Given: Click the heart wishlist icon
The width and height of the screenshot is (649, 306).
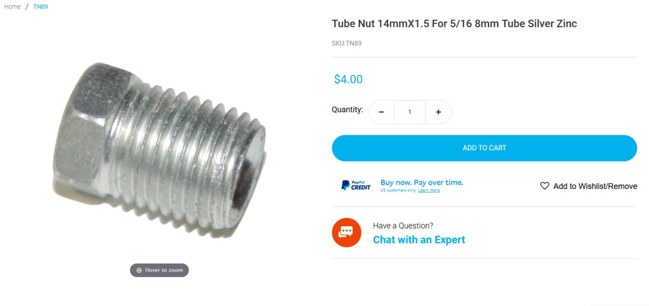Looking at the screenshot, I should [544, 186].
